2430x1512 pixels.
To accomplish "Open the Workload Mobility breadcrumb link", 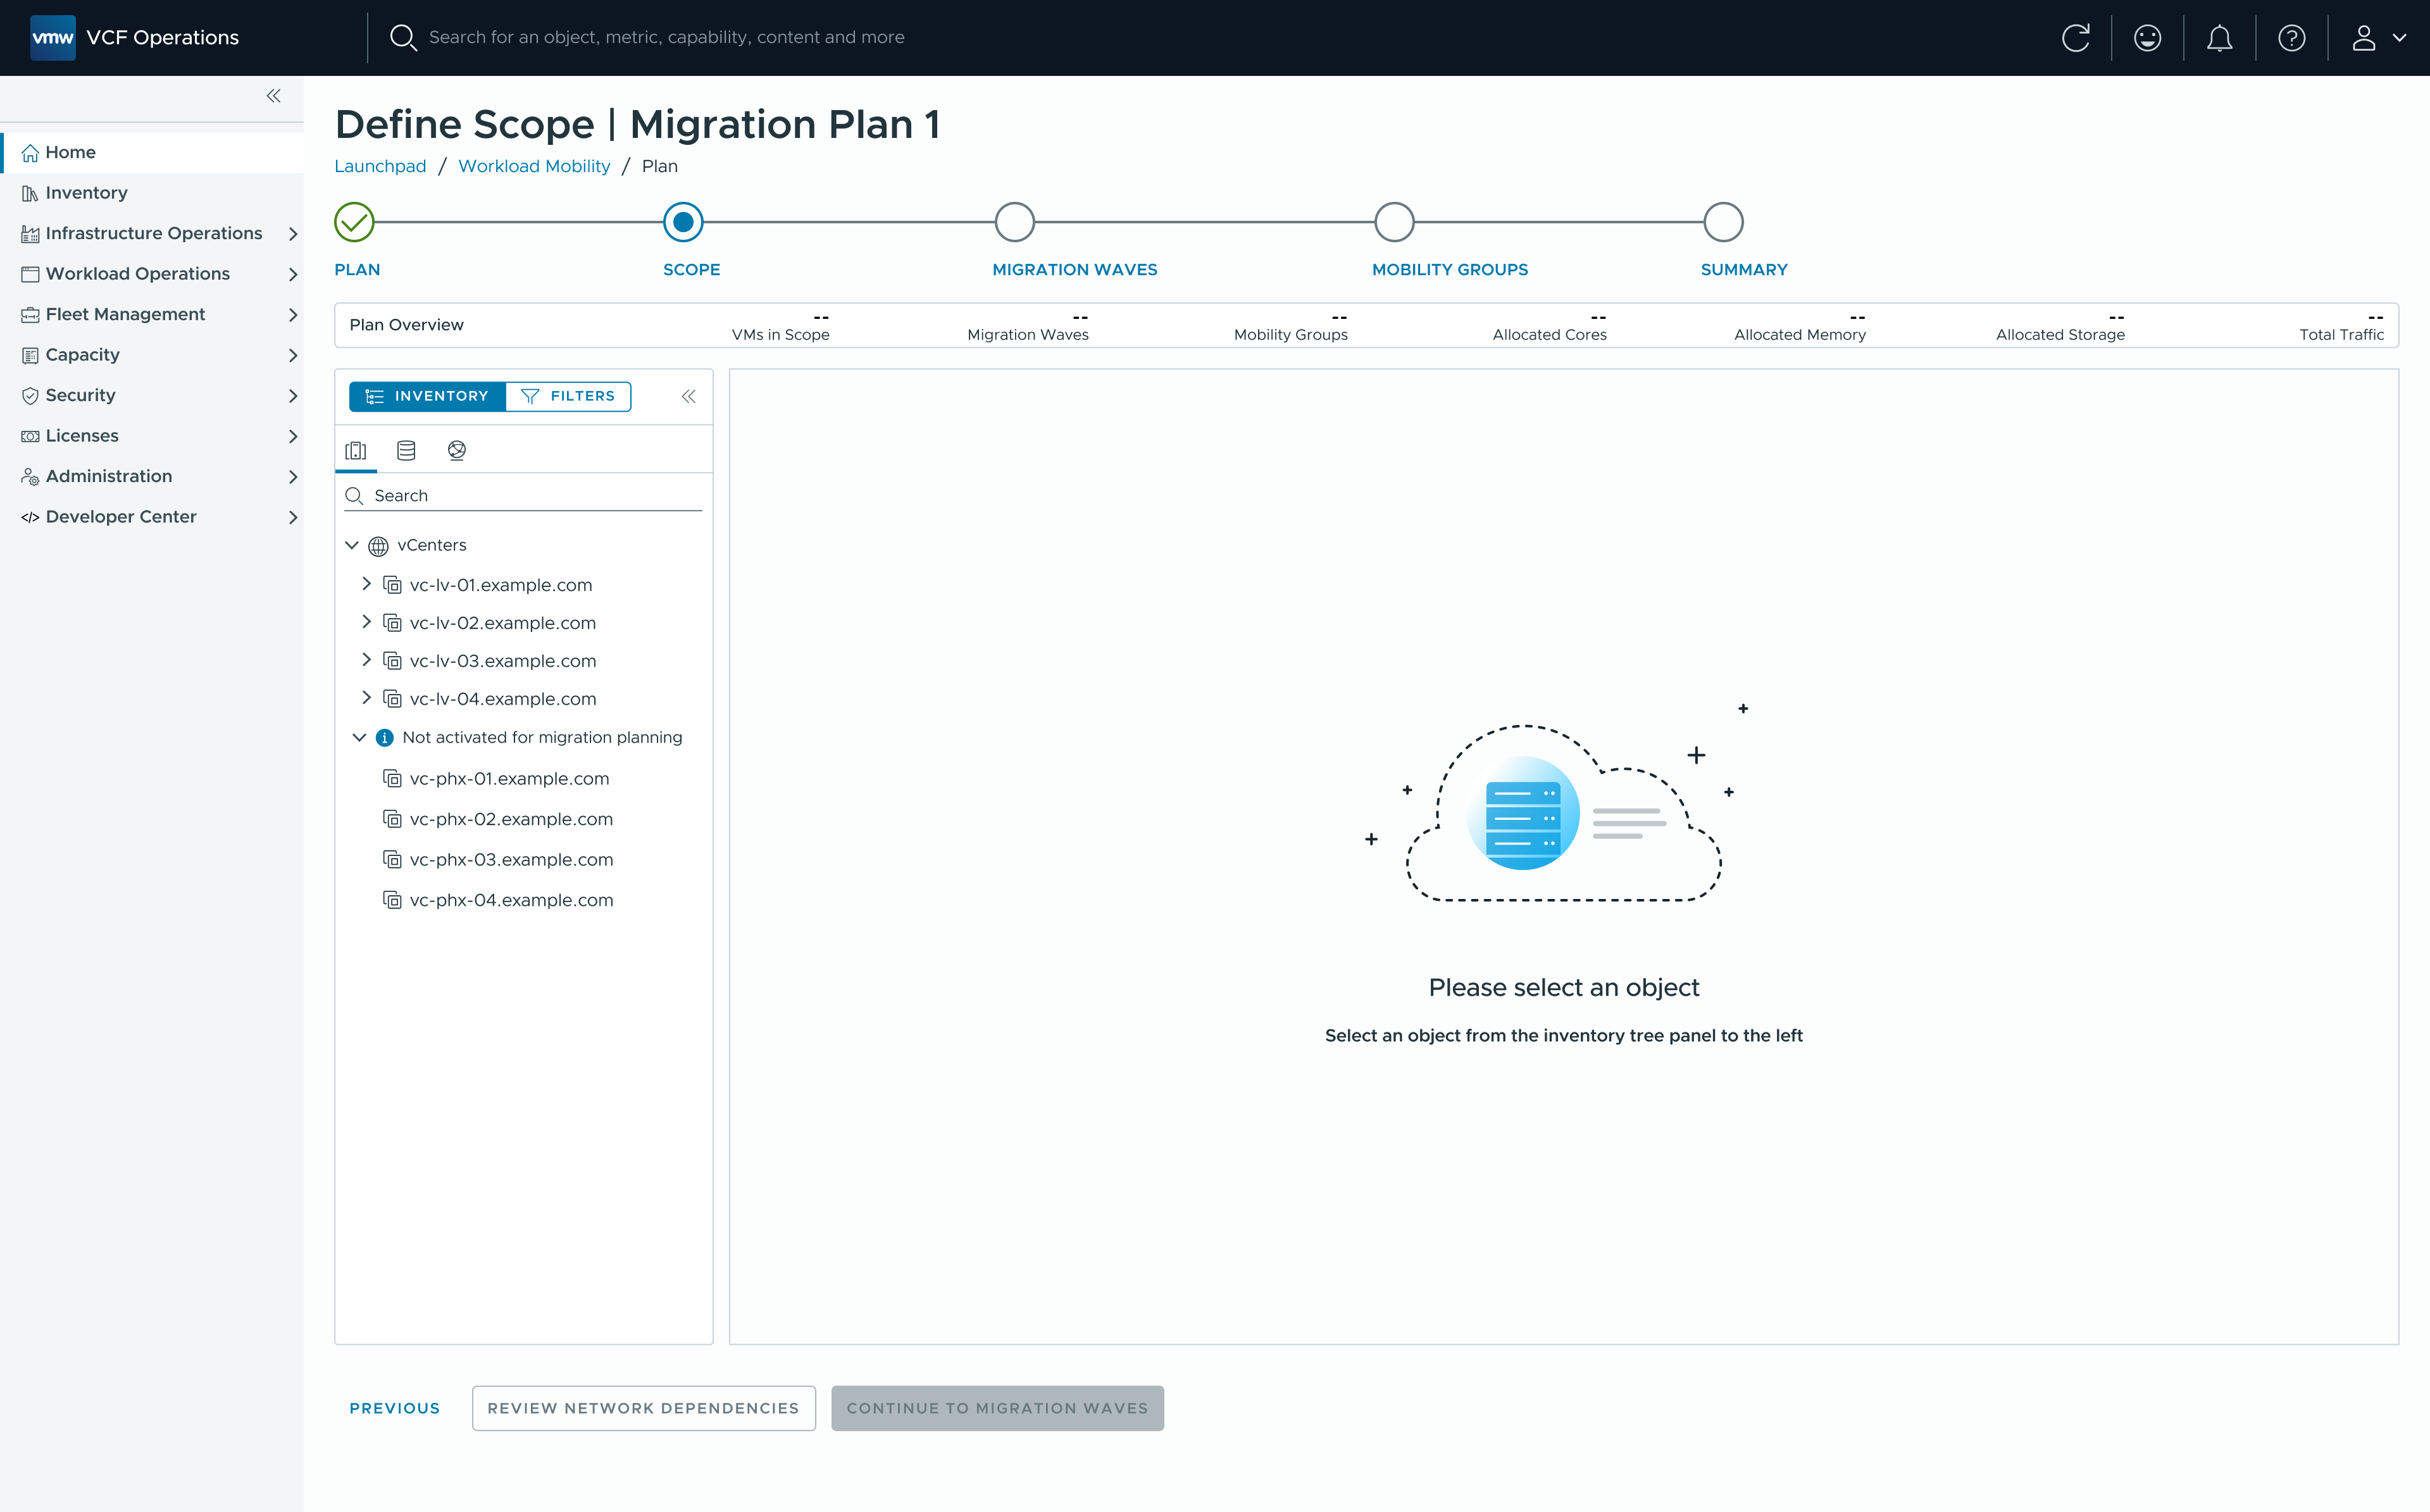I will click(x=534, y=166).
